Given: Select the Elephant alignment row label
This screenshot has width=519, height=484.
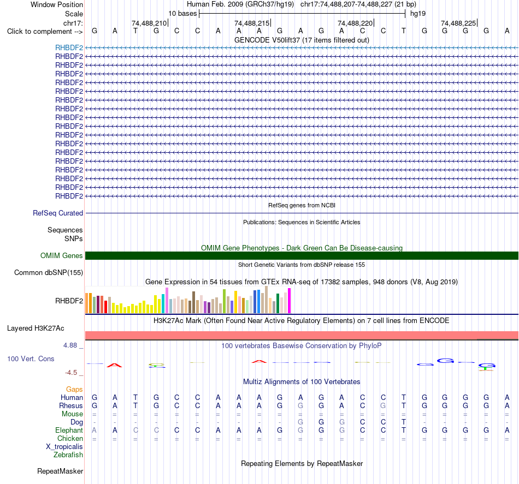Looking at the screenshot, I should pos(69,430).
